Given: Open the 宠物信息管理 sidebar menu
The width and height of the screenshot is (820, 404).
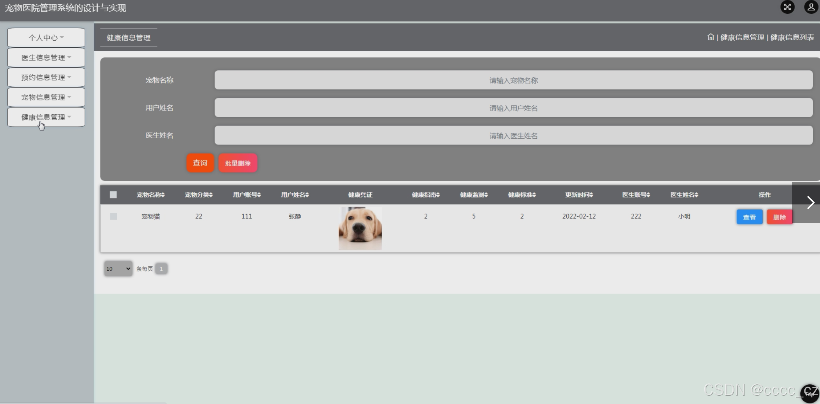Looking at the screenshot, I should click(x=46, y=97).
